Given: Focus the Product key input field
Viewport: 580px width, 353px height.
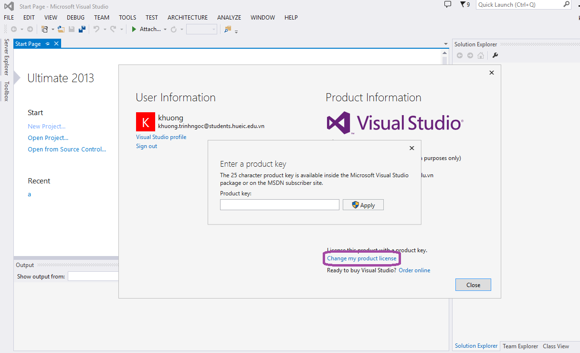Looking at the screenshot, I should (280, 205).
